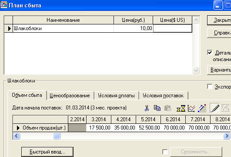
Task: Tick the checkbox beside Сезонность button
Action: pos(165,152)
